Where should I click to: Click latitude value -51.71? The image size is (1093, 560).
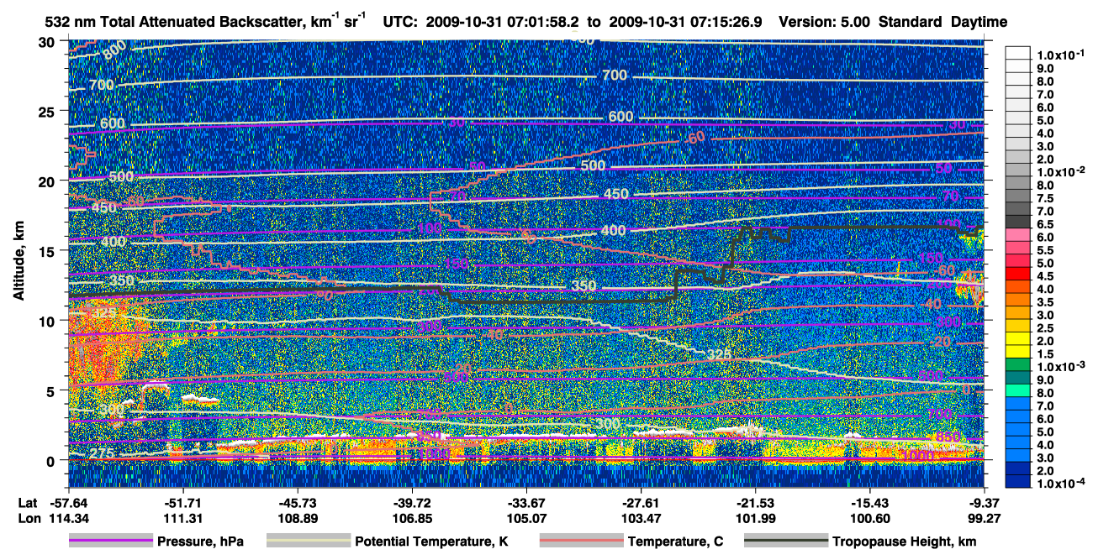(182, 502)
